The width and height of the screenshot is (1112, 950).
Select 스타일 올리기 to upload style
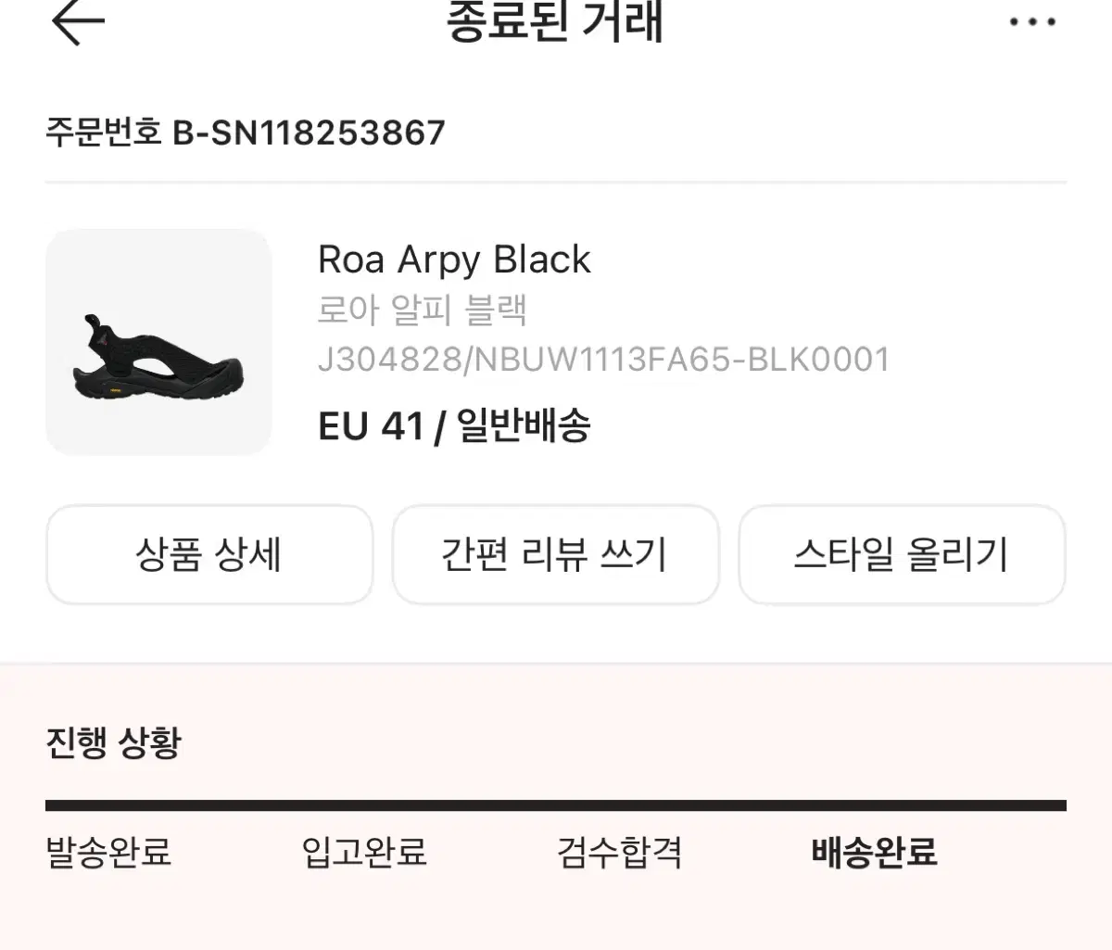click(x=902, y=554)
